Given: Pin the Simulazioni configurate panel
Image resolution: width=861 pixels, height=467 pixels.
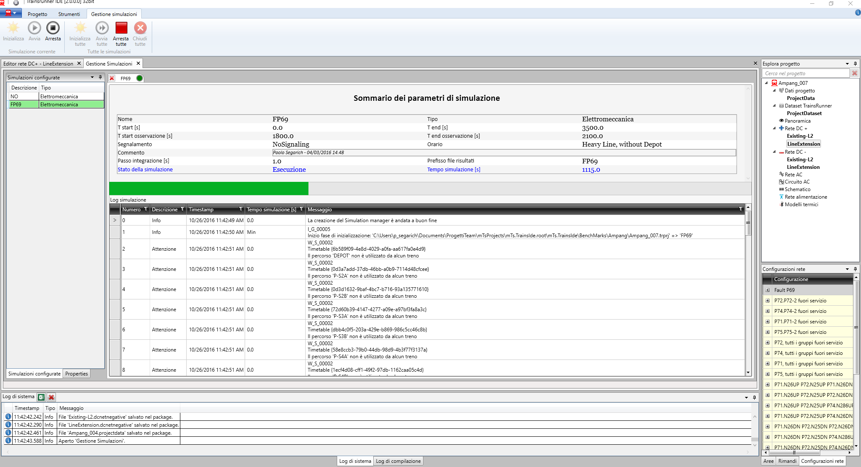Looking at the screenshot, I should 100,77.
